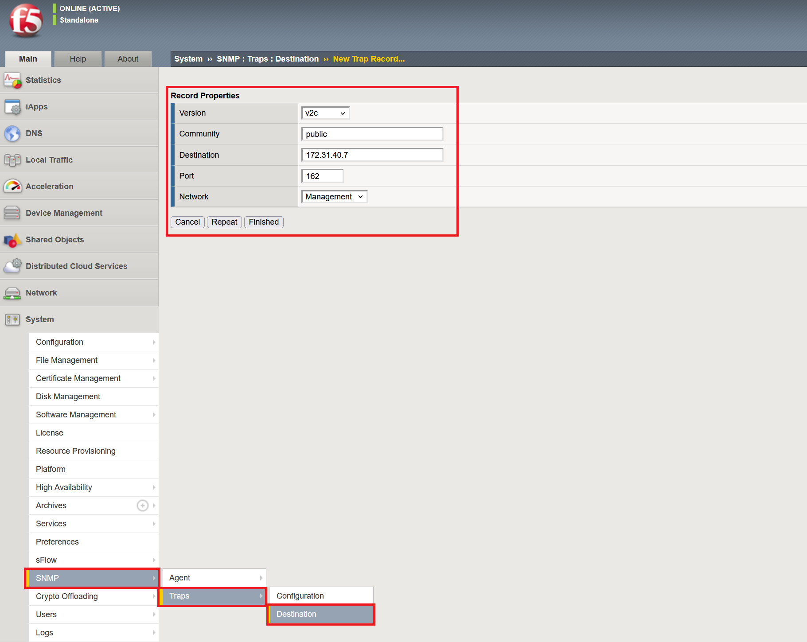
Task: Open the Statistics section icon
Action: tap(12, 80)
